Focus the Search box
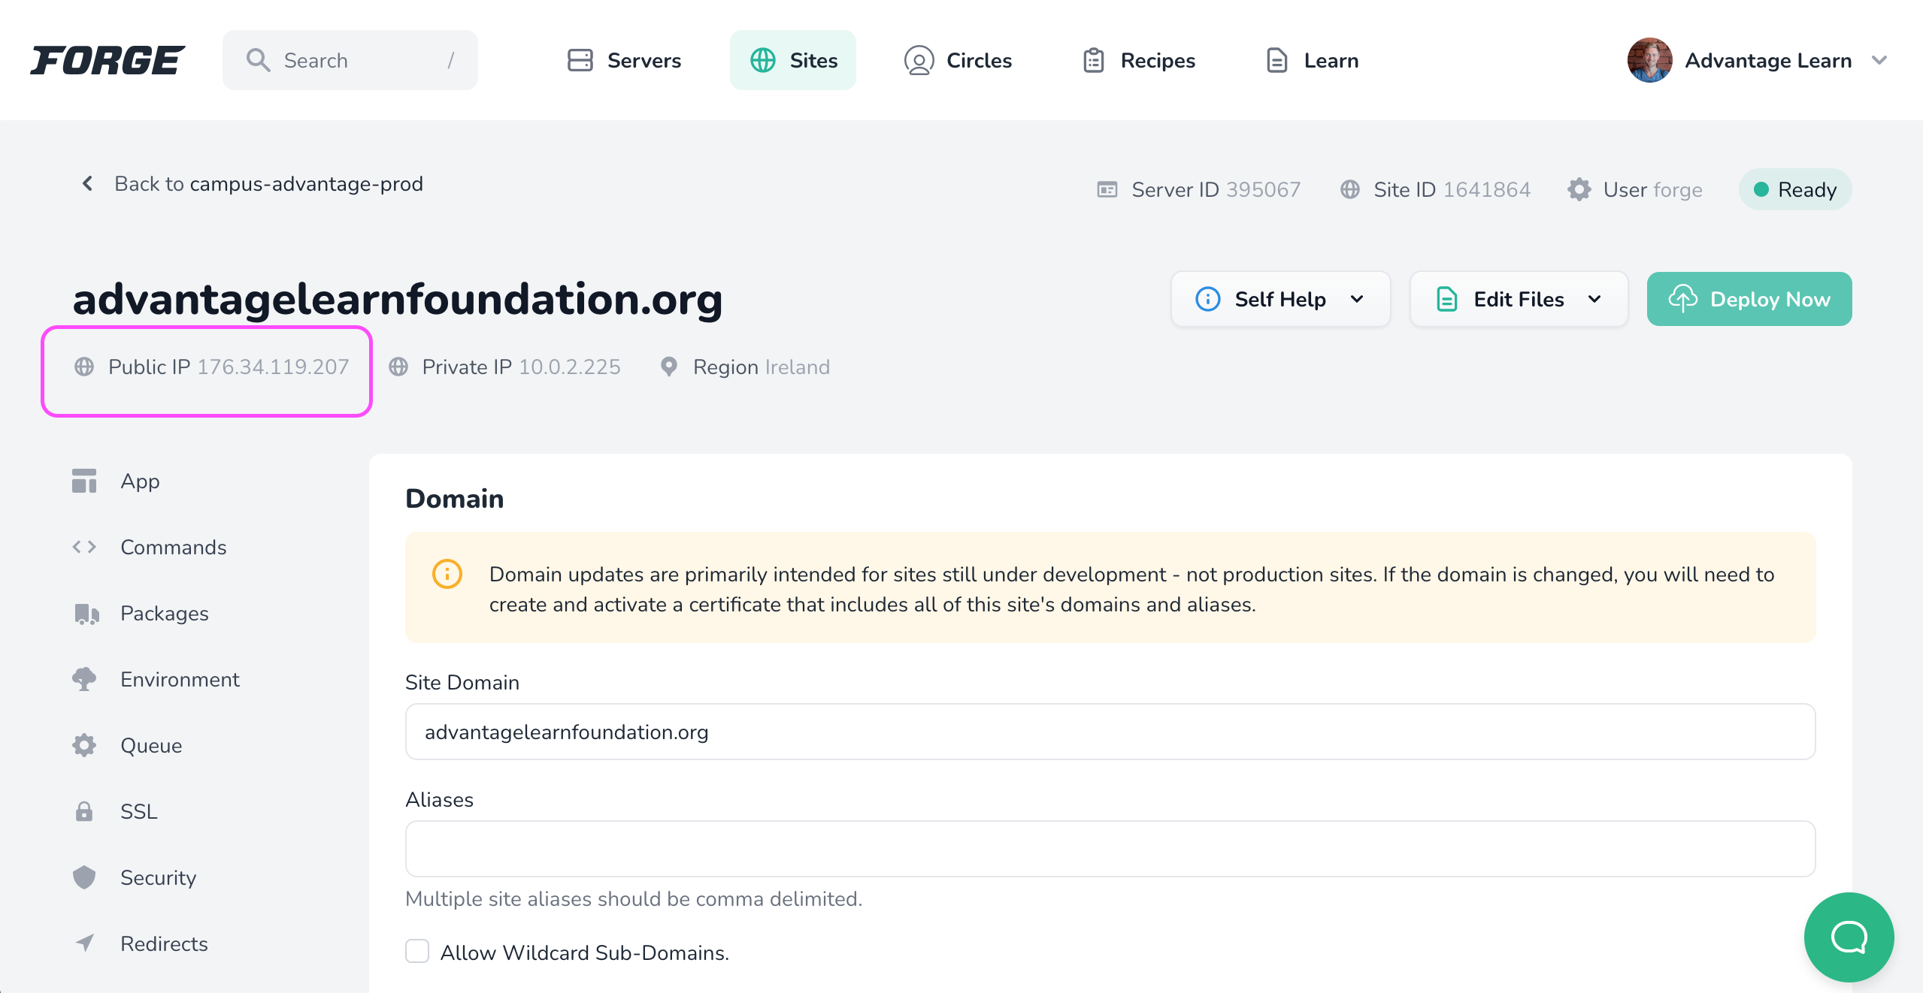Screen dimensions: 1923x993 click(x=350, y=60)
